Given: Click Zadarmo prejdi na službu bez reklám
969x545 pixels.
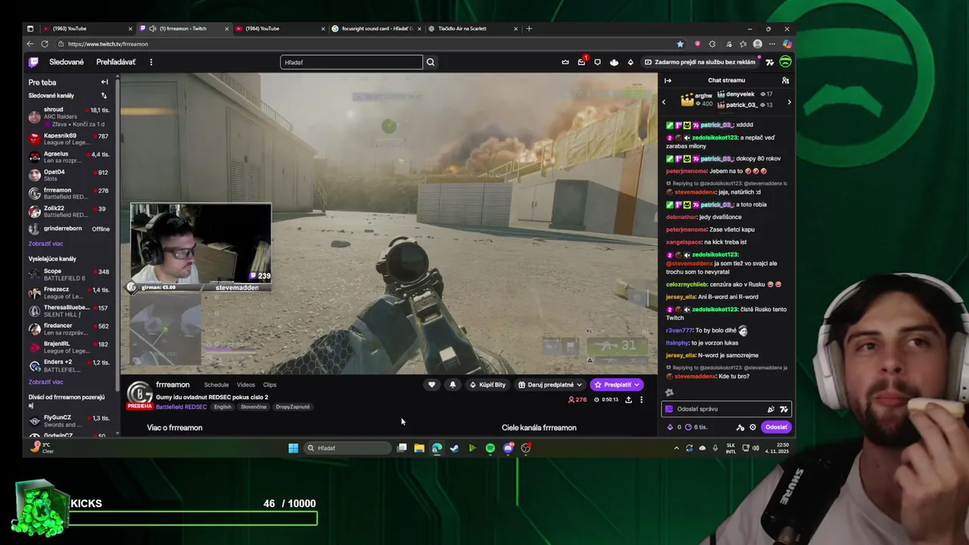Looking at the screenshot, I should pyautogui.click(x=699, y=62).
